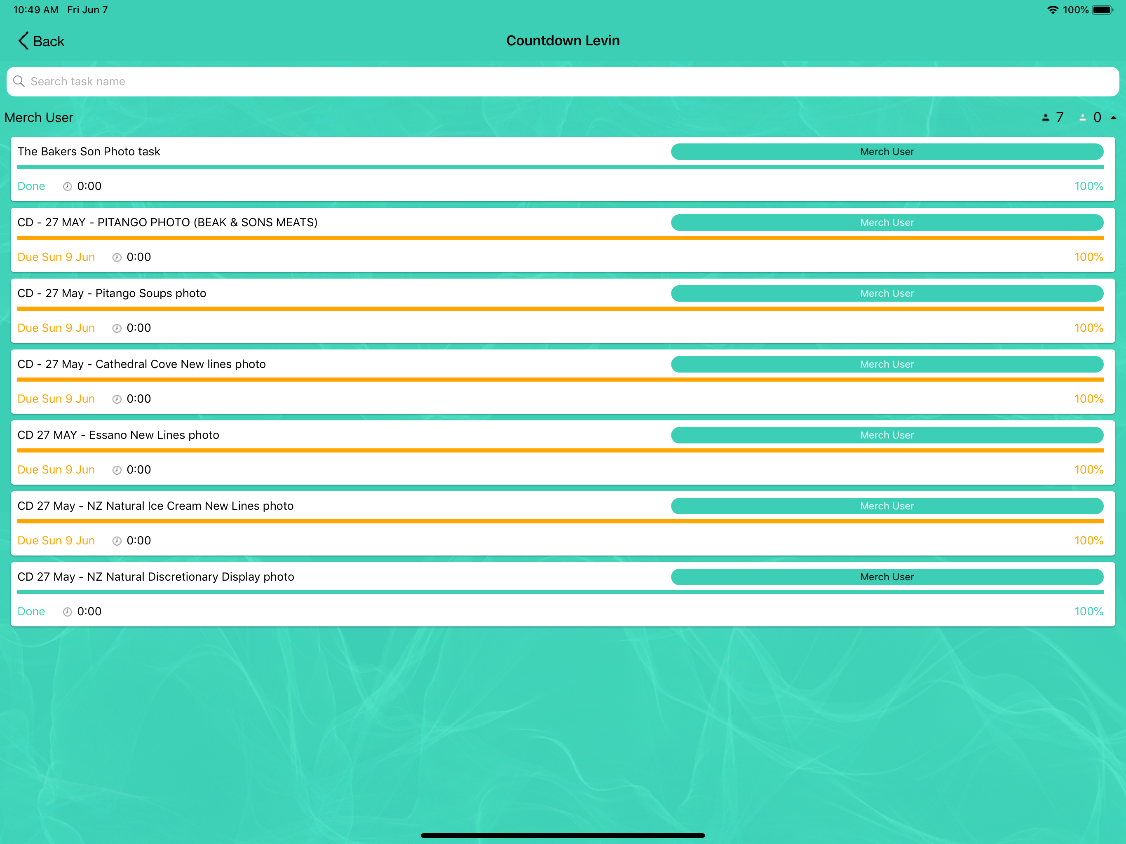This screenshot has height=844, width=1126.
Task: Click Due Sun 9 Jun on NZ Natural Ice Cream task
Action: click(x=56, y=541)
